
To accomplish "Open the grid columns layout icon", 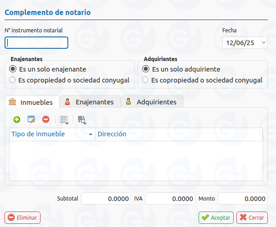I will (x=82, y=120).
